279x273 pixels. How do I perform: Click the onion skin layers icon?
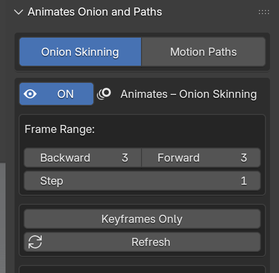(x=104, y=94)
